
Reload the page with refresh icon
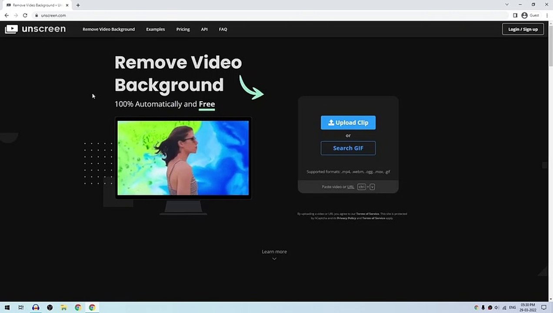[x=25, y=15]
